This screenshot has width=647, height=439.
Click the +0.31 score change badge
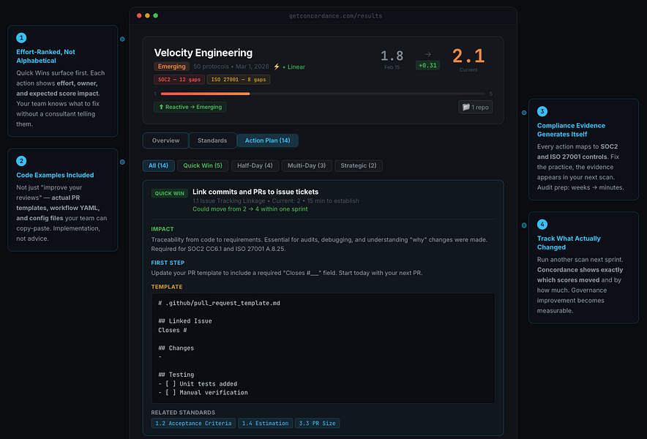point(427,65)
